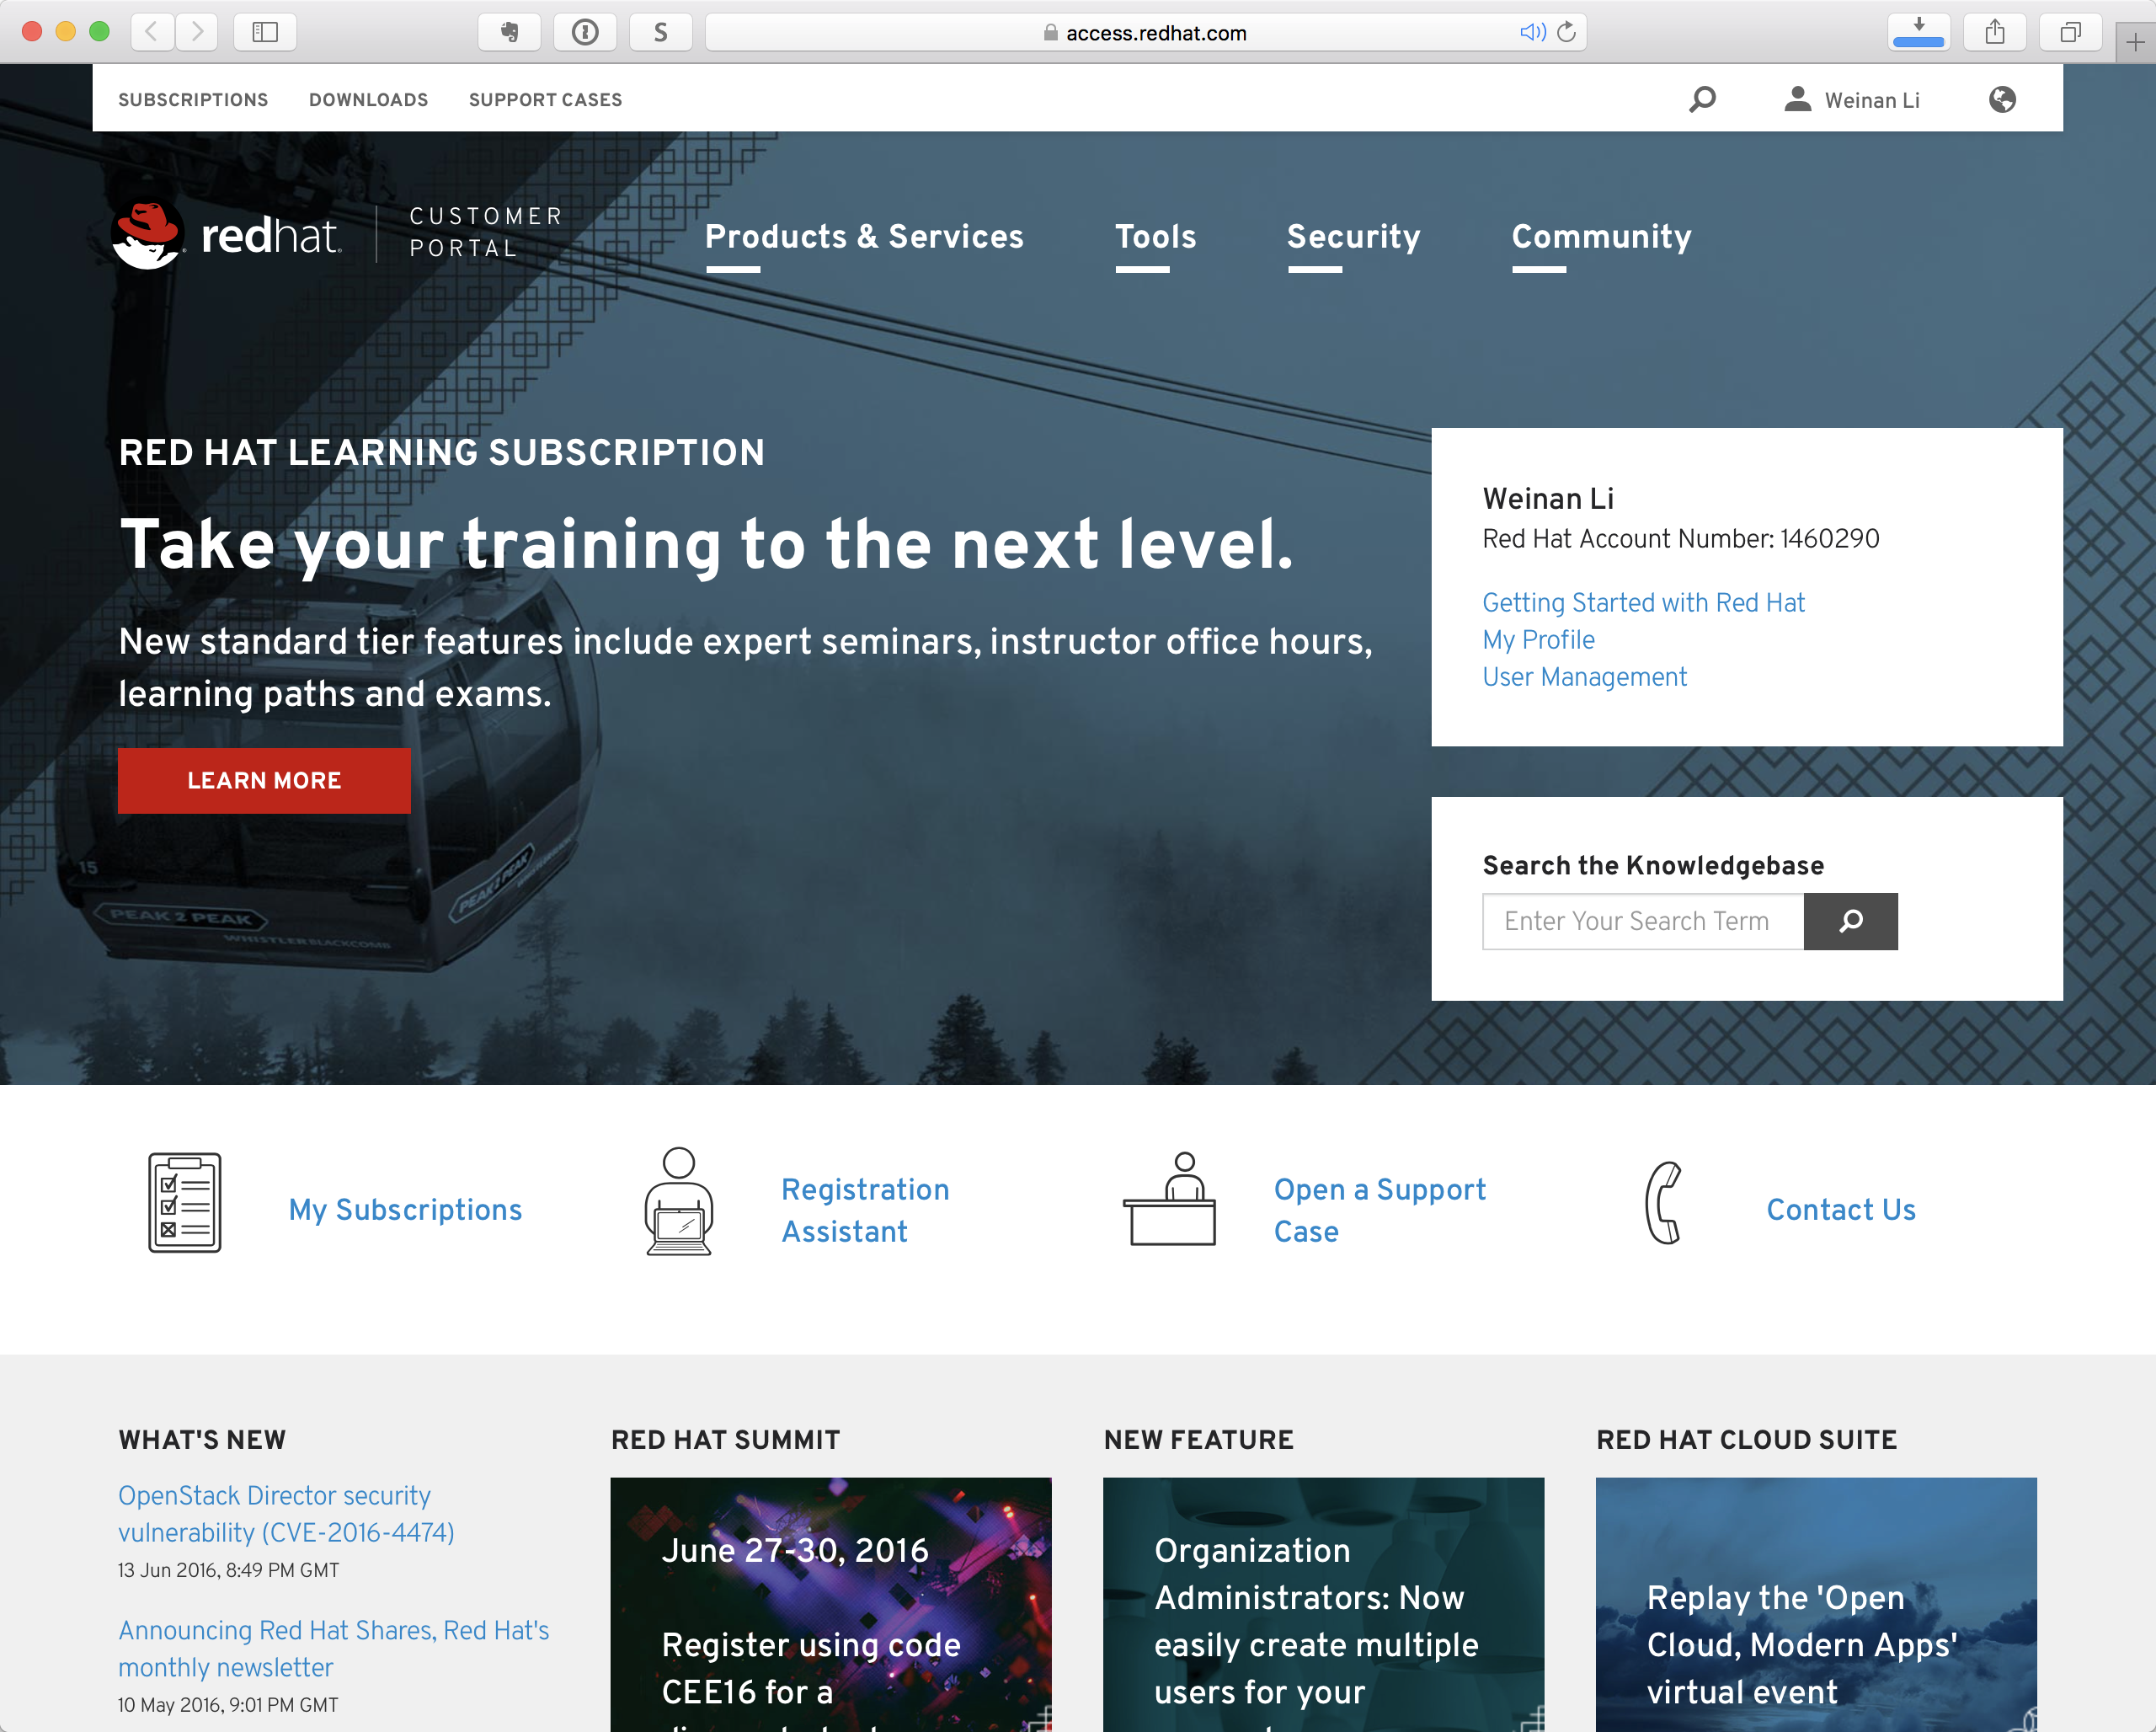Click the Contact Us link
This screenshot has width=2156, height=1732.
[1841, 1209]
